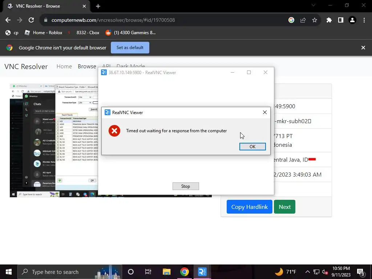Click the weather 71°F widget
This screenshot has height=279, width=372.
point(286,272)
